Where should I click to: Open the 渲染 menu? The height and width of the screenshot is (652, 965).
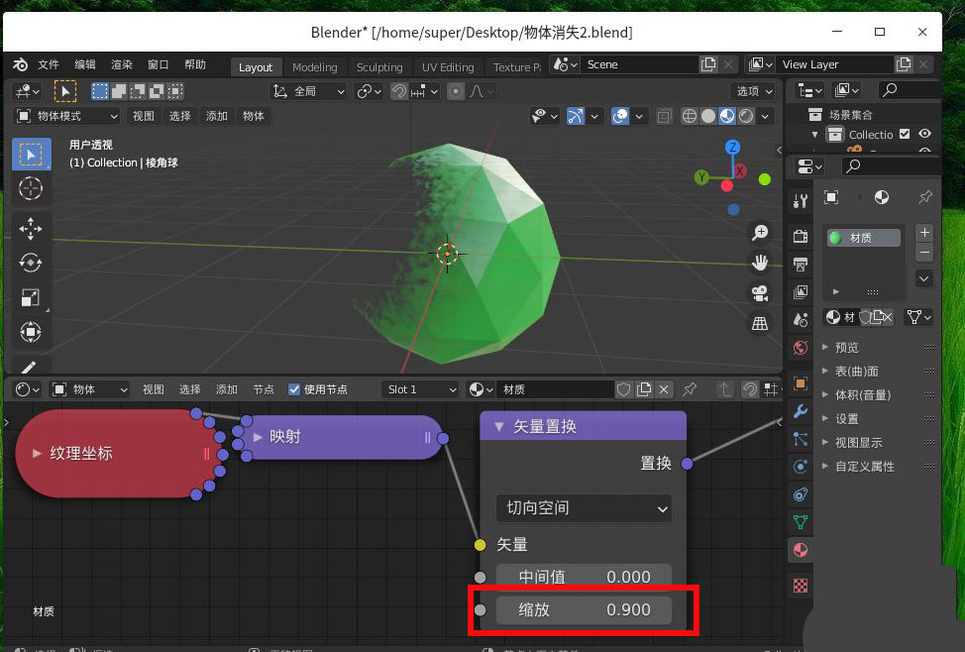(x=122, y=64)
